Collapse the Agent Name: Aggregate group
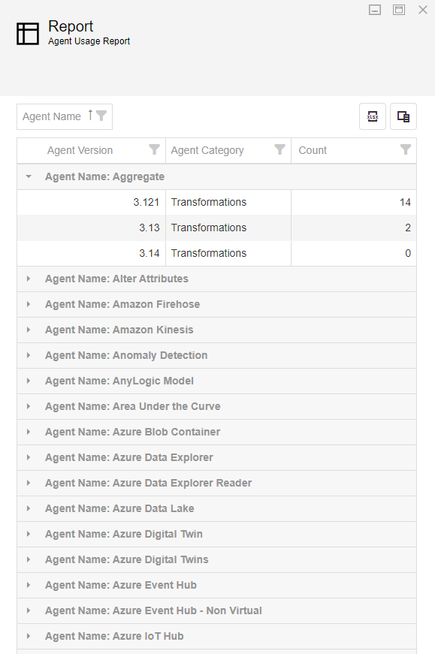The height and width of the screenshot is (654, 435). tap(28, 176)
